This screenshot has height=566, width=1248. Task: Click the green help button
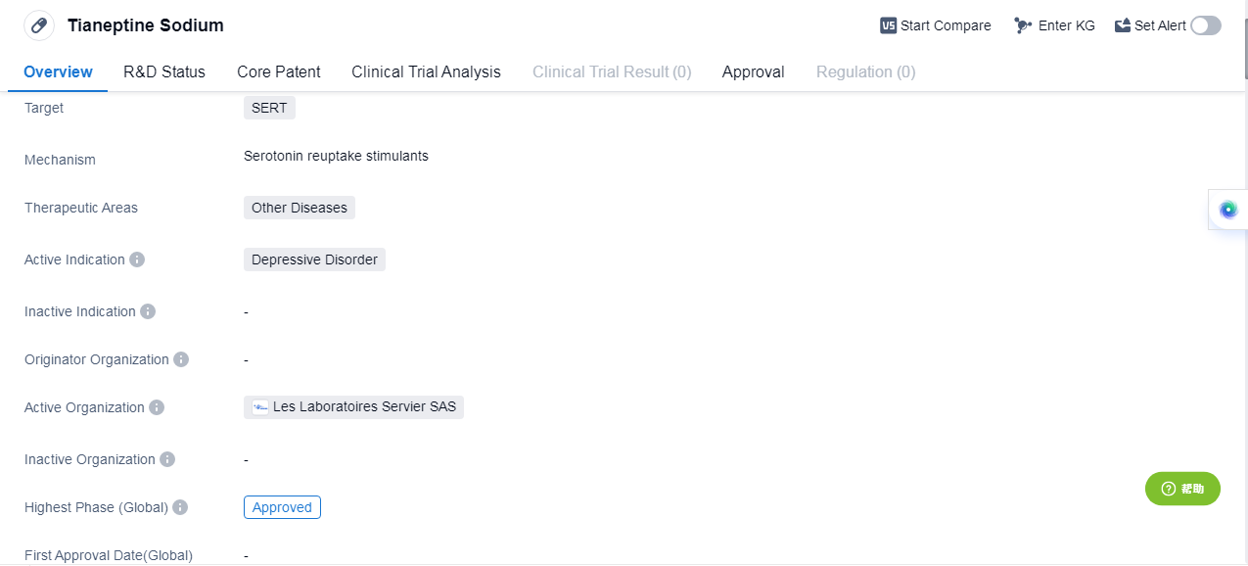[x=1182, y=489]
